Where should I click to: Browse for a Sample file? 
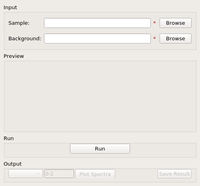(x=176, y=23)
